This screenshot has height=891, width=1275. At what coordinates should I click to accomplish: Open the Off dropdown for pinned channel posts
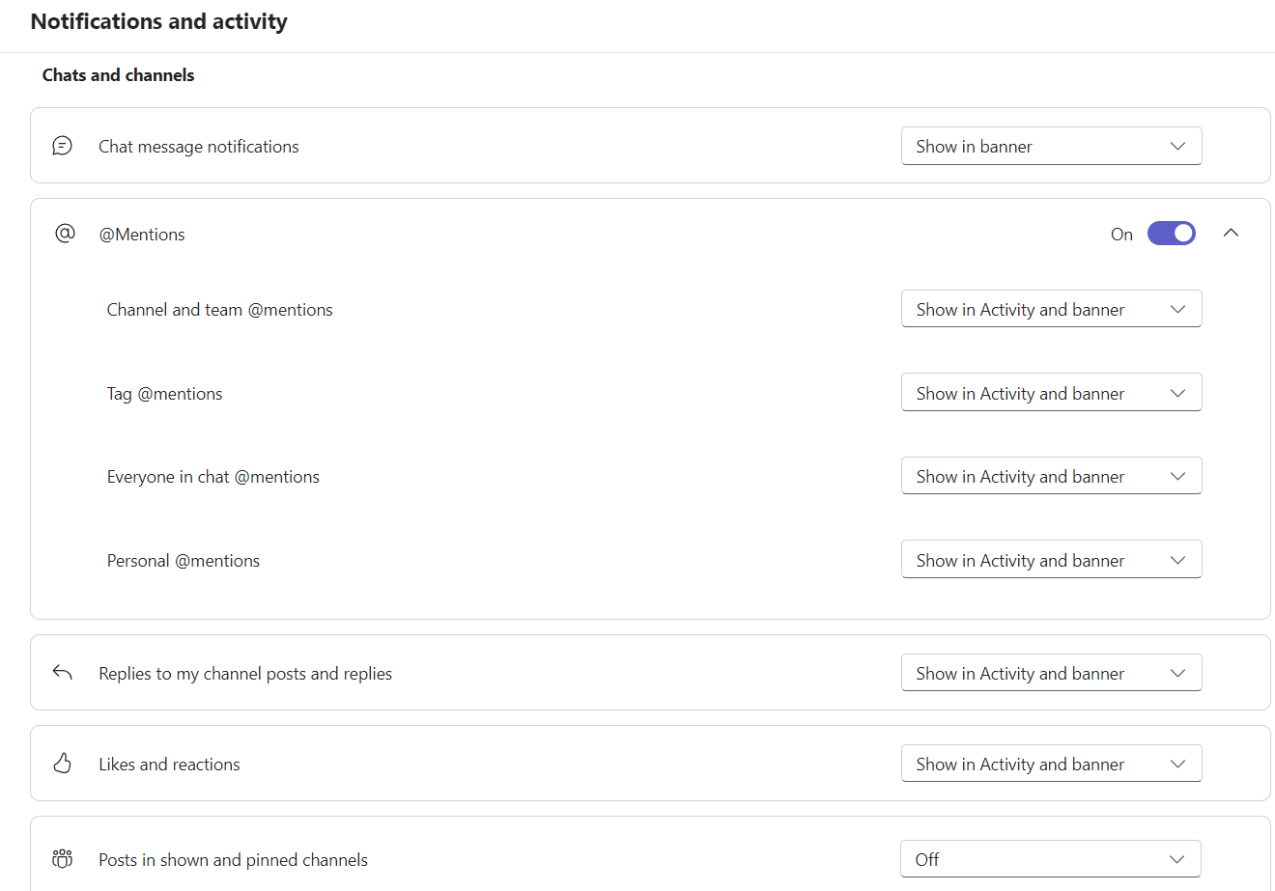coord(1050,858)
